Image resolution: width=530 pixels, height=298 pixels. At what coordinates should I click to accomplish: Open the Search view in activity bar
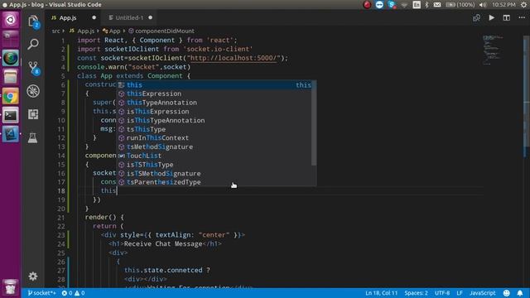tap(33, 44)
